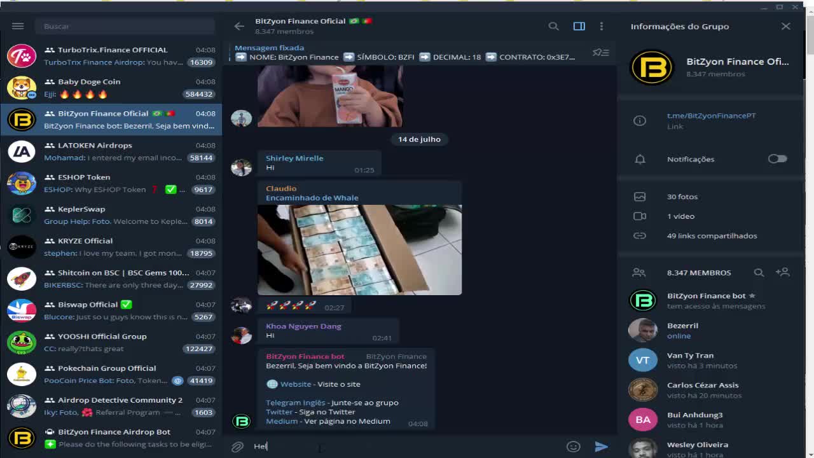
Task: Open KeplerSwap chat
Action: click(x=111, y=215)
